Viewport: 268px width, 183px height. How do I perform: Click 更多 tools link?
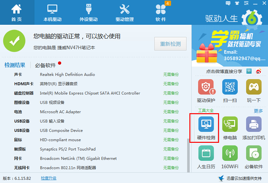click(258, 111)
